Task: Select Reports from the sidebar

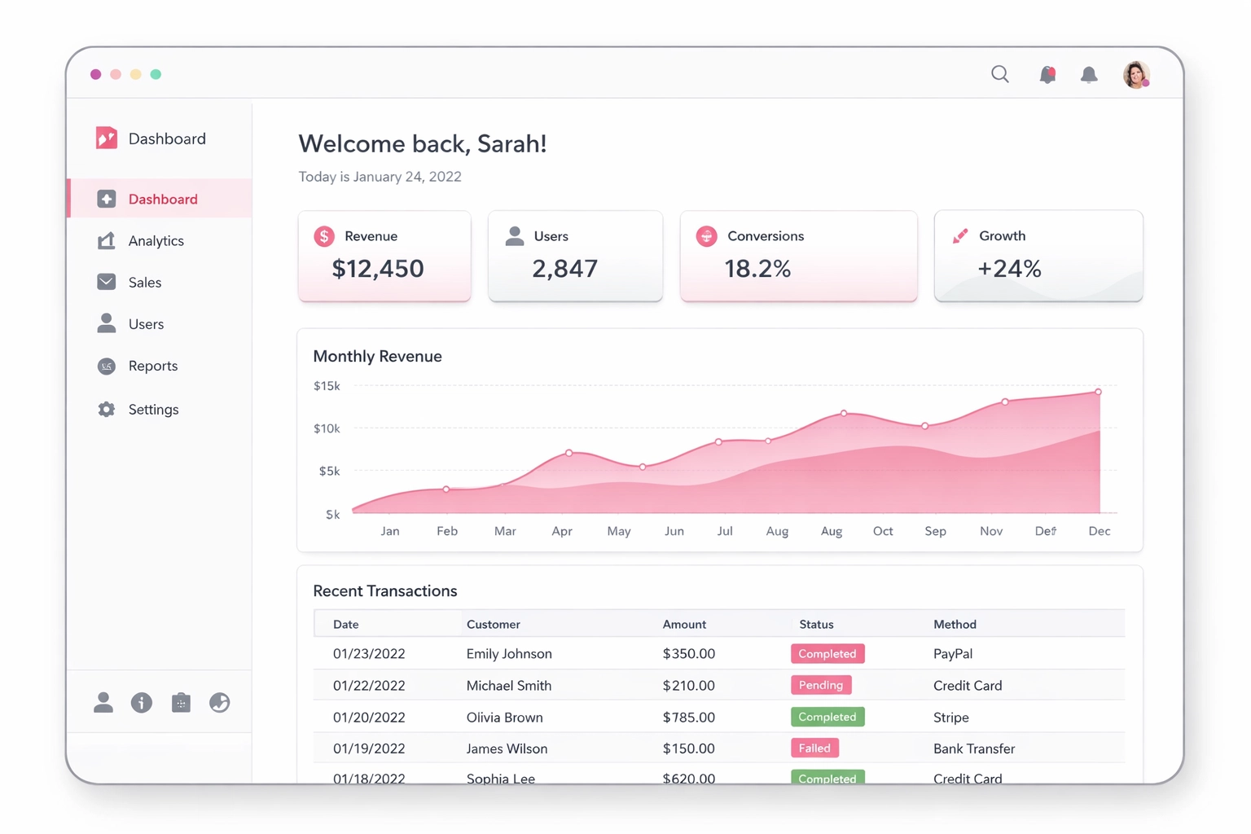Action: pos(152,367)
